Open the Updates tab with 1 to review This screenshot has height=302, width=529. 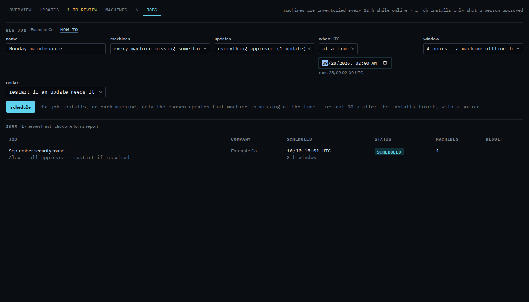[x=68, y=10]
